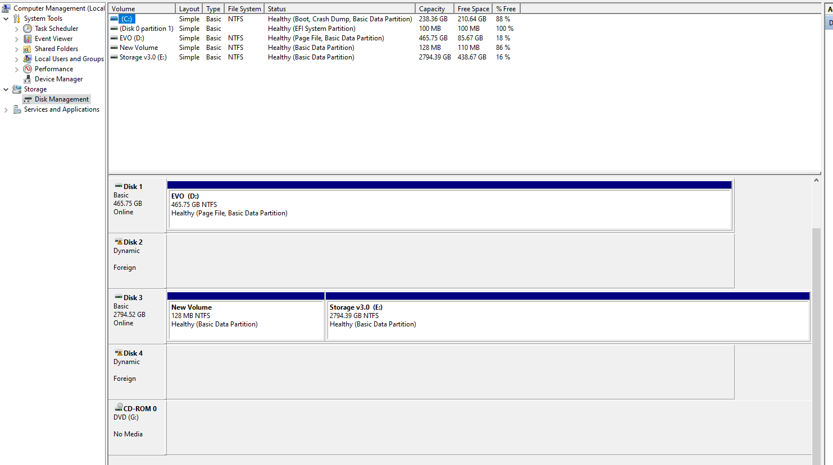This screenshot has height=465, width=833.
Task: Click 'Healthy (Boot, Crash Dump, Basic Data Partition)' status
Action: [x=340, y=19]
